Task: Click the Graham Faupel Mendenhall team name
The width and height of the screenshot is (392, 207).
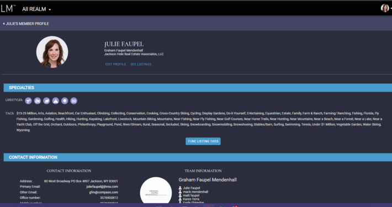Action: [208, 180]
